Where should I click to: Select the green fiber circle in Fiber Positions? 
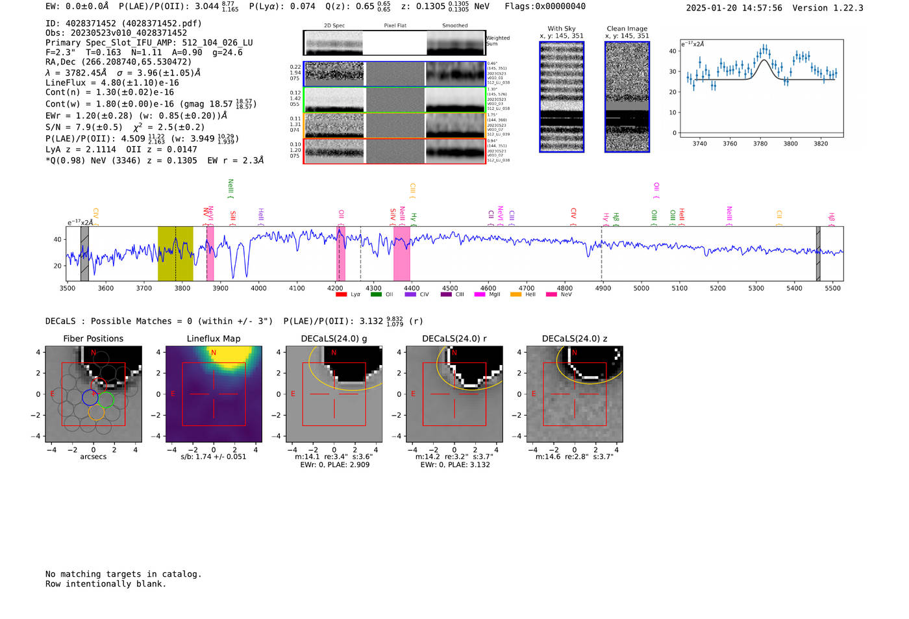[106, 399]
